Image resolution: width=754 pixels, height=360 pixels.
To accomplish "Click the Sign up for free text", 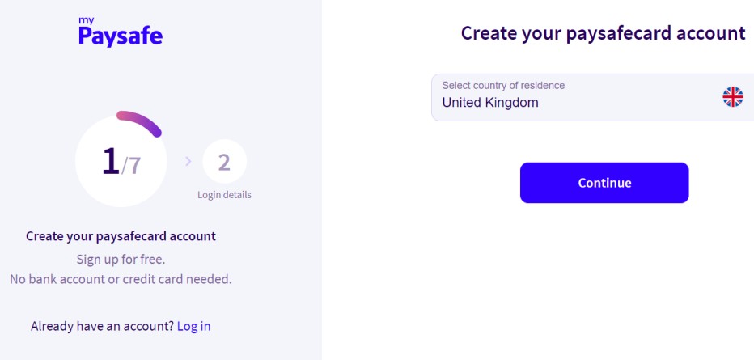I will [x=121, y=260].
